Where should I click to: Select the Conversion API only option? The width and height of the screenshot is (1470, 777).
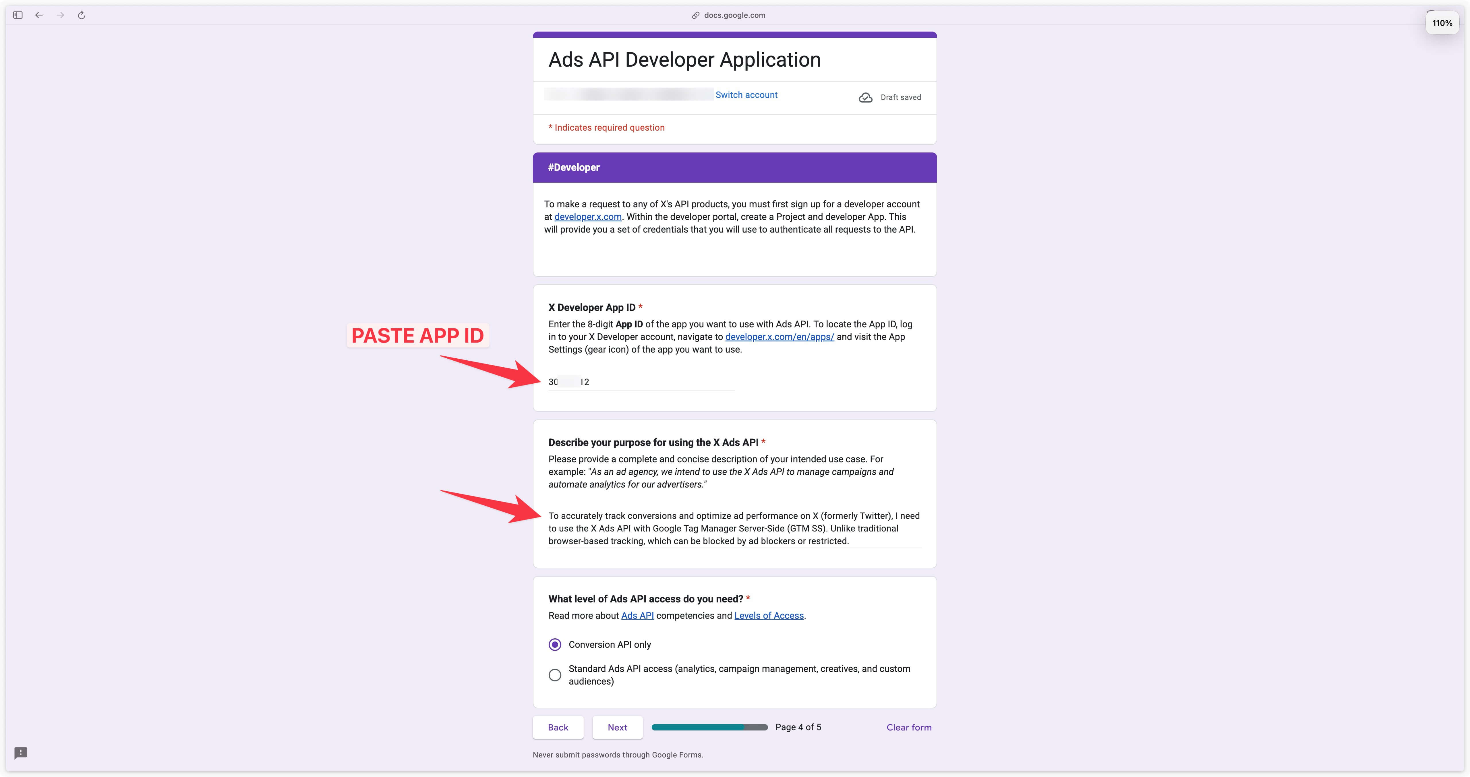pyautogui.click(x=555, y=645)
